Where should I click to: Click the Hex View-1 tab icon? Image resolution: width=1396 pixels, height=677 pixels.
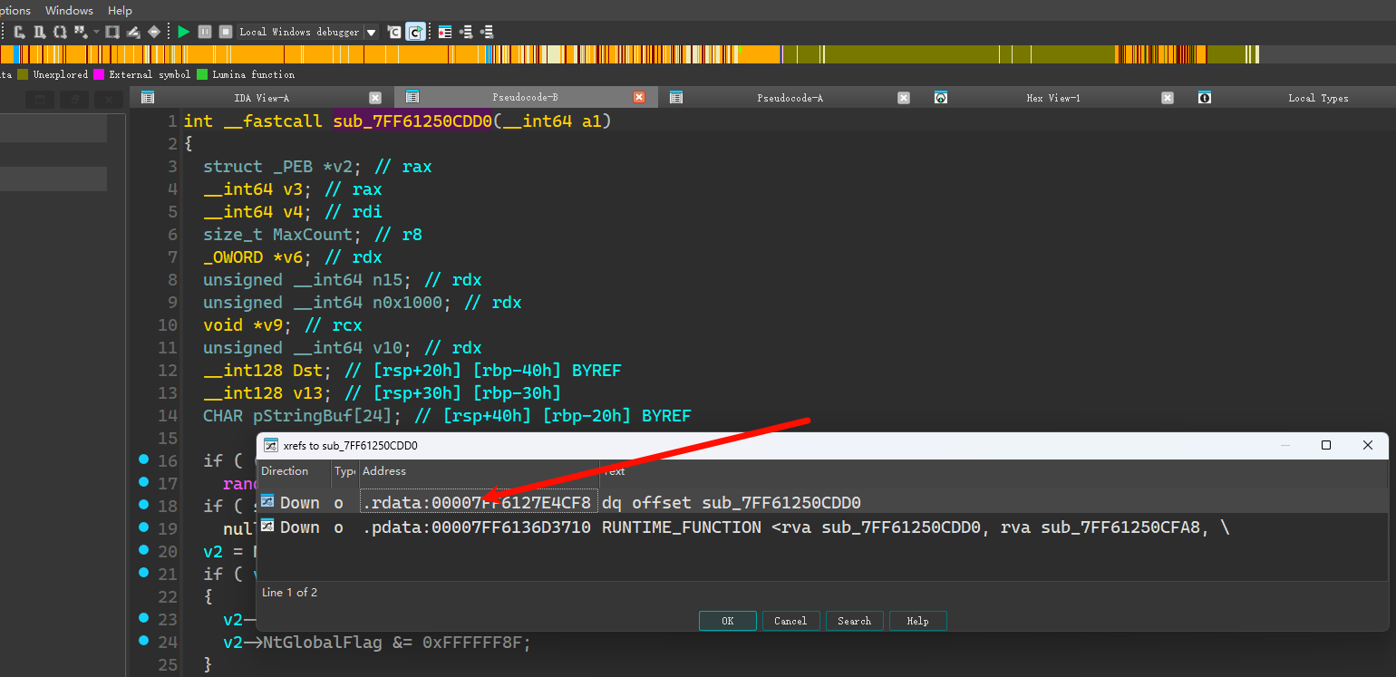click(x=941, y=98)
